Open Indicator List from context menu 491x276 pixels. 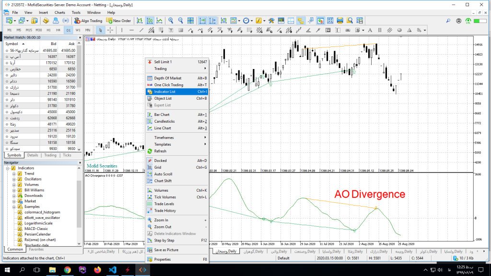(164, 92)
